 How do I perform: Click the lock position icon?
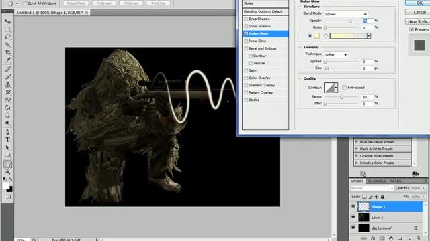[376, 197]
